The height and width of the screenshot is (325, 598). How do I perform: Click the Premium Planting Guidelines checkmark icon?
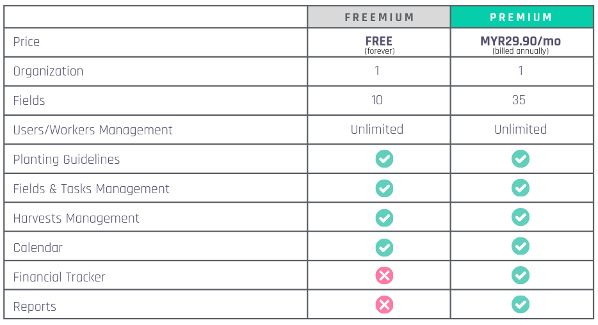click(520, 159)
